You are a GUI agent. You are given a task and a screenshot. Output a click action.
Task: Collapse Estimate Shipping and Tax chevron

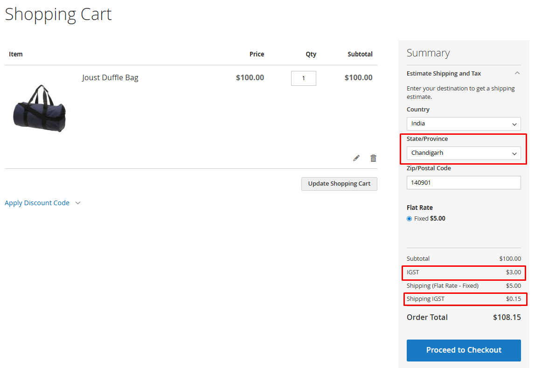pos(517,73)
